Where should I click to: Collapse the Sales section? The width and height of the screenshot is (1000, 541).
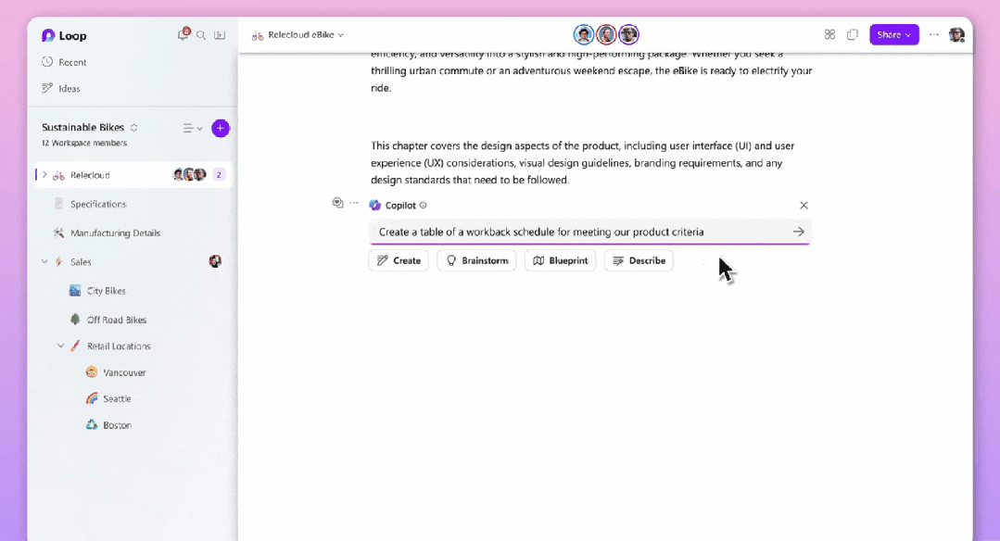coord(44,262)
